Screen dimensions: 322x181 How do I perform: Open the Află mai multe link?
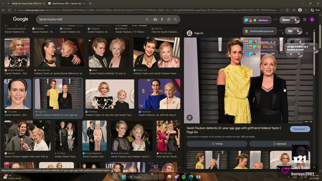[x=248, y=137]
